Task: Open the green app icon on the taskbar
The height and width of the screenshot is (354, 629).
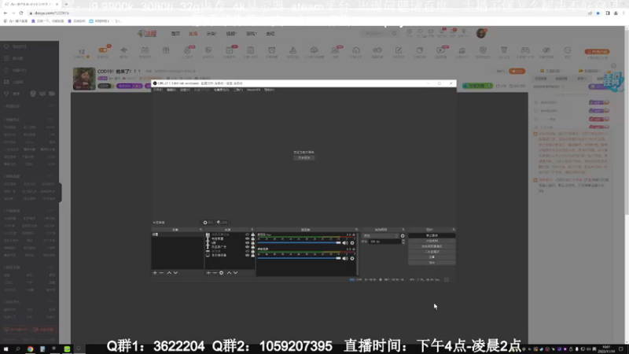Action: pos(67,349)
